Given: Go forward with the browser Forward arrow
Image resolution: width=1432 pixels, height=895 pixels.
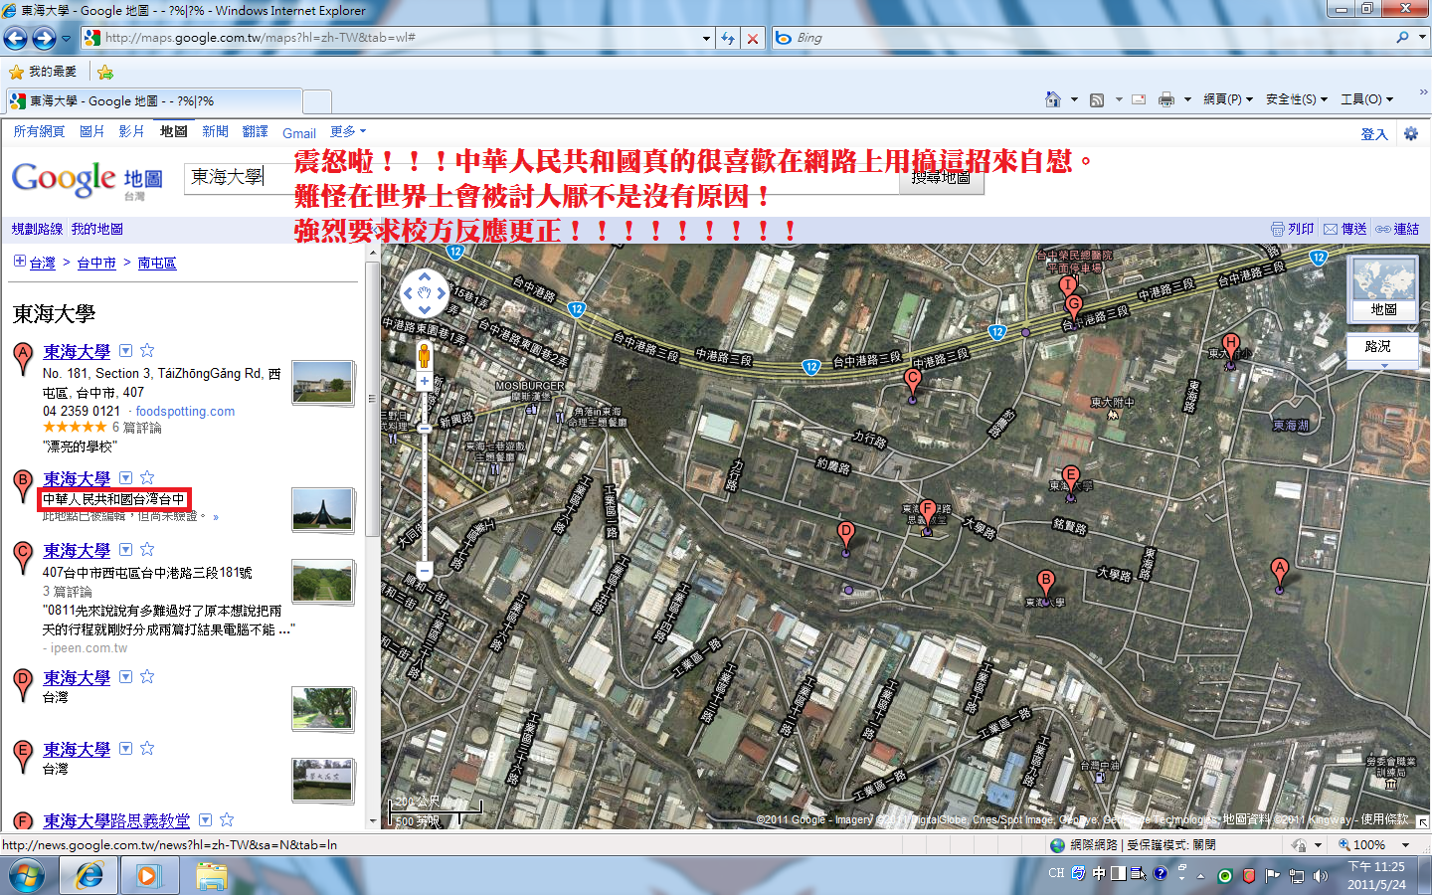Looking at the screenshot, I should (x=44, y=38).
